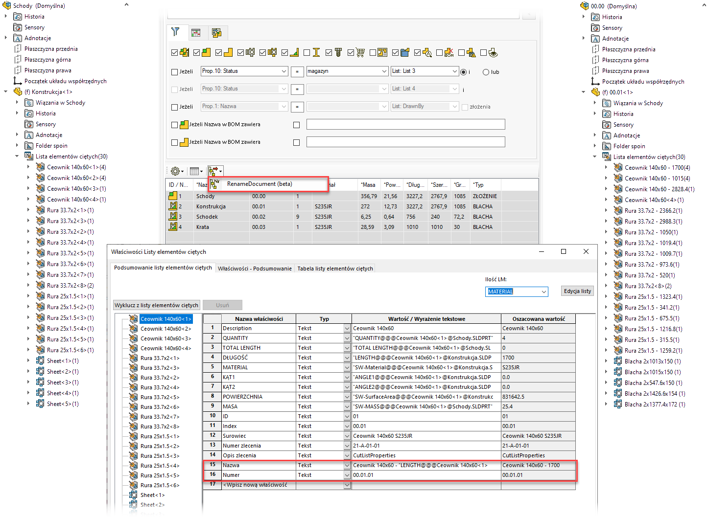Image resolution: width=708 pixels, height=517 pixels.
Task: Select the filter funnel tab
Action: click(175, 32)
